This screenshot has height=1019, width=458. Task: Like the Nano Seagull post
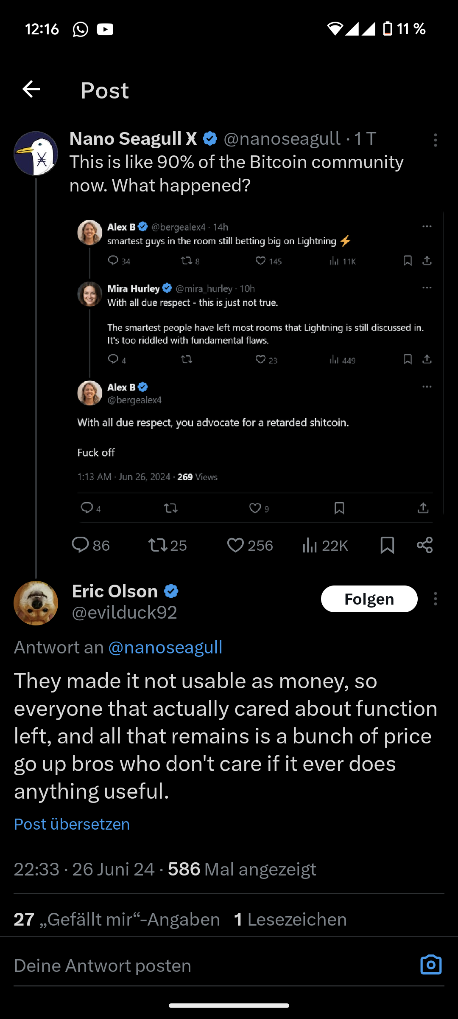[x=236, y=545]
